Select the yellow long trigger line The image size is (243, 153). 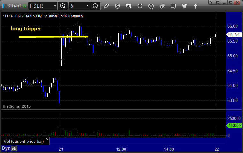click(x=53, y=37)
